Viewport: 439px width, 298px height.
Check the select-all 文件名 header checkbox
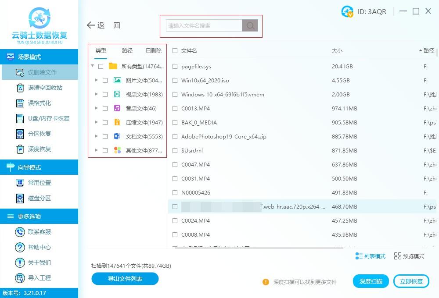[175, 50]
